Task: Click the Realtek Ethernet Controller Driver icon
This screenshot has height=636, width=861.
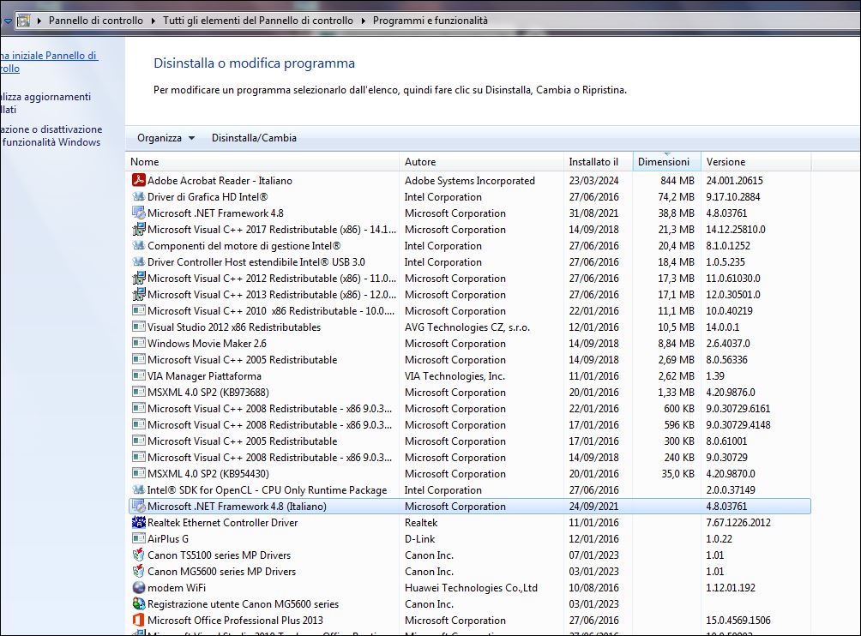Action: pyautogui.click(x=138, y=522)
